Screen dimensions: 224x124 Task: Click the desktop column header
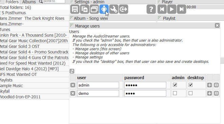196,77
